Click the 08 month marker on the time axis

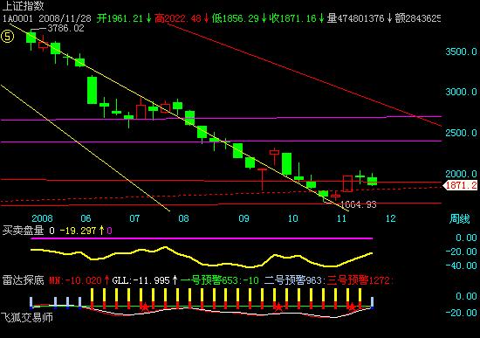(x=183, y=218)
